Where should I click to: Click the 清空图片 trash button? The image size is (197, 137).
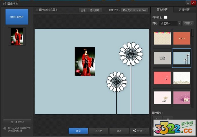(x=17, y=122)
